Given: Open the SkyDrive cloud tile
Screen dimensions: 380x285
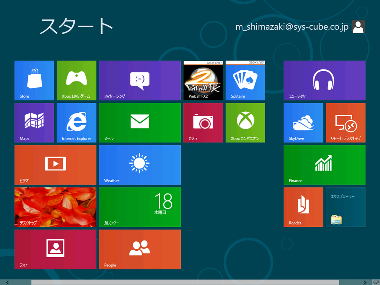Looking at the screenshot, I should 304,122.
